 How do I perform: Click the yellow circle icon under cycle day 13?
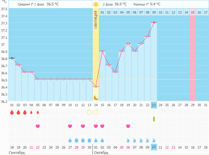click(89, 112)
